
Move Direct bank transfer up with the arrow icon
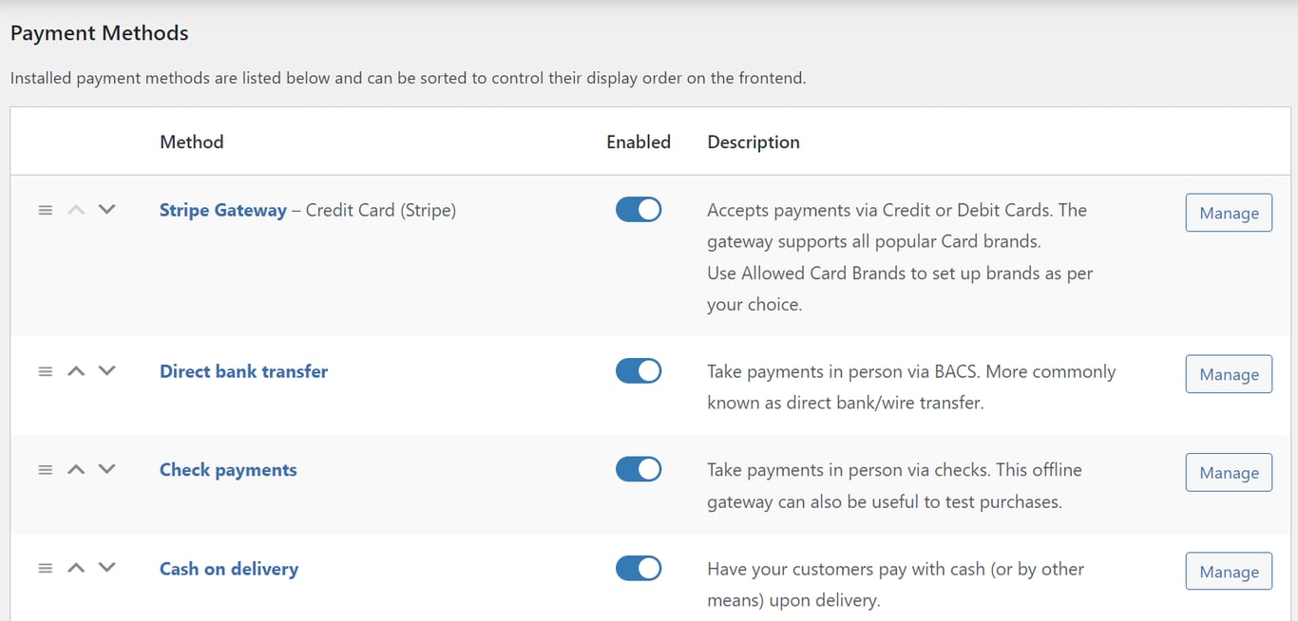(x=76, y=371)
